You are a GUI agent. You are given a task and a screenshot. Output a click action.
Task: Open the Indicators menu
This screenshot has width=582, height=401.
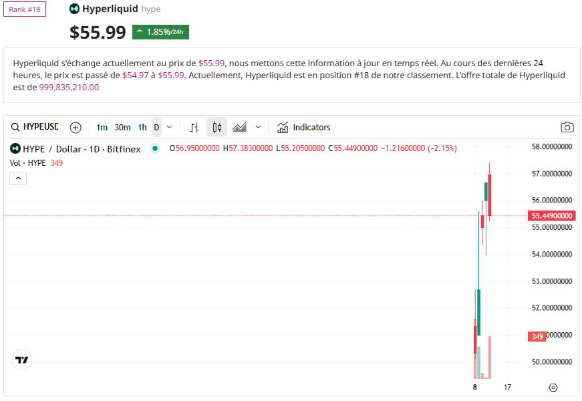pos(304,127)
